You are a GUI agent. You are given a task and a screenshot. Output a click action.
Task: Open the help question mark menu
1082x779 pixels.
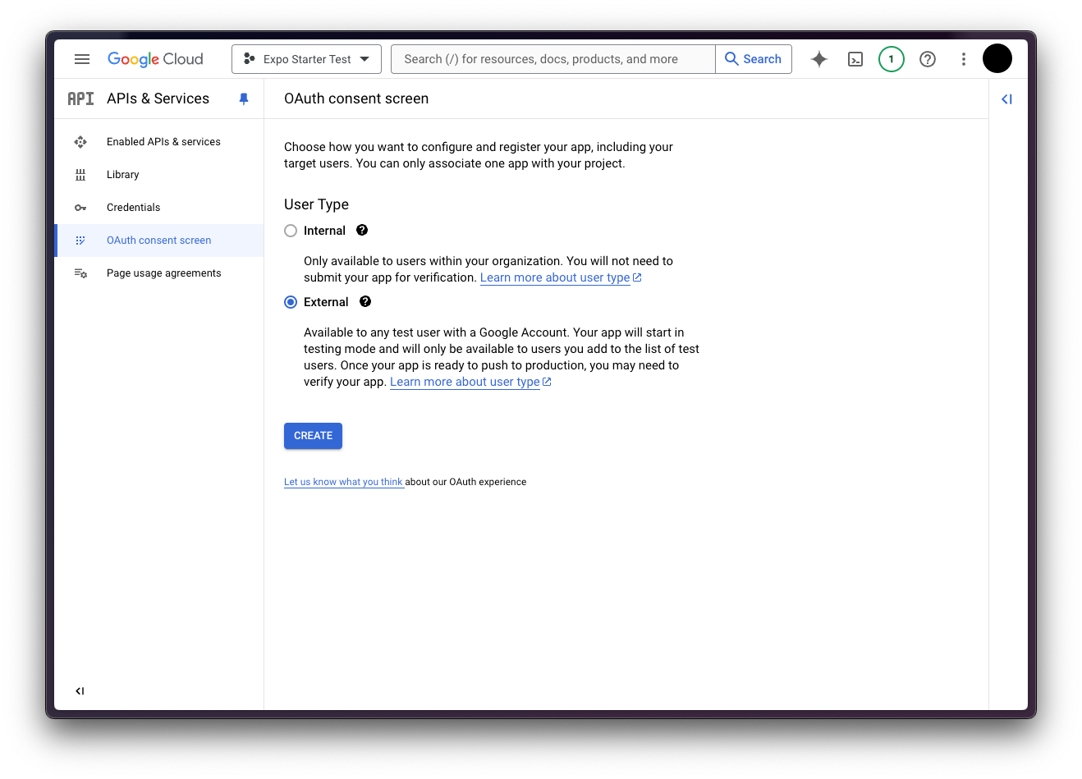pyautogui.click(x=928, y=59)
